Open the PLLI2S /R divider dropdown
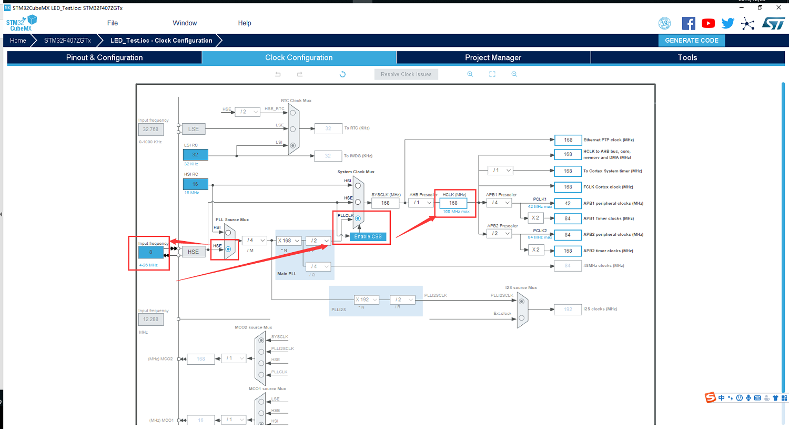This screenshot has width=789, height=429. pos(402,300)
